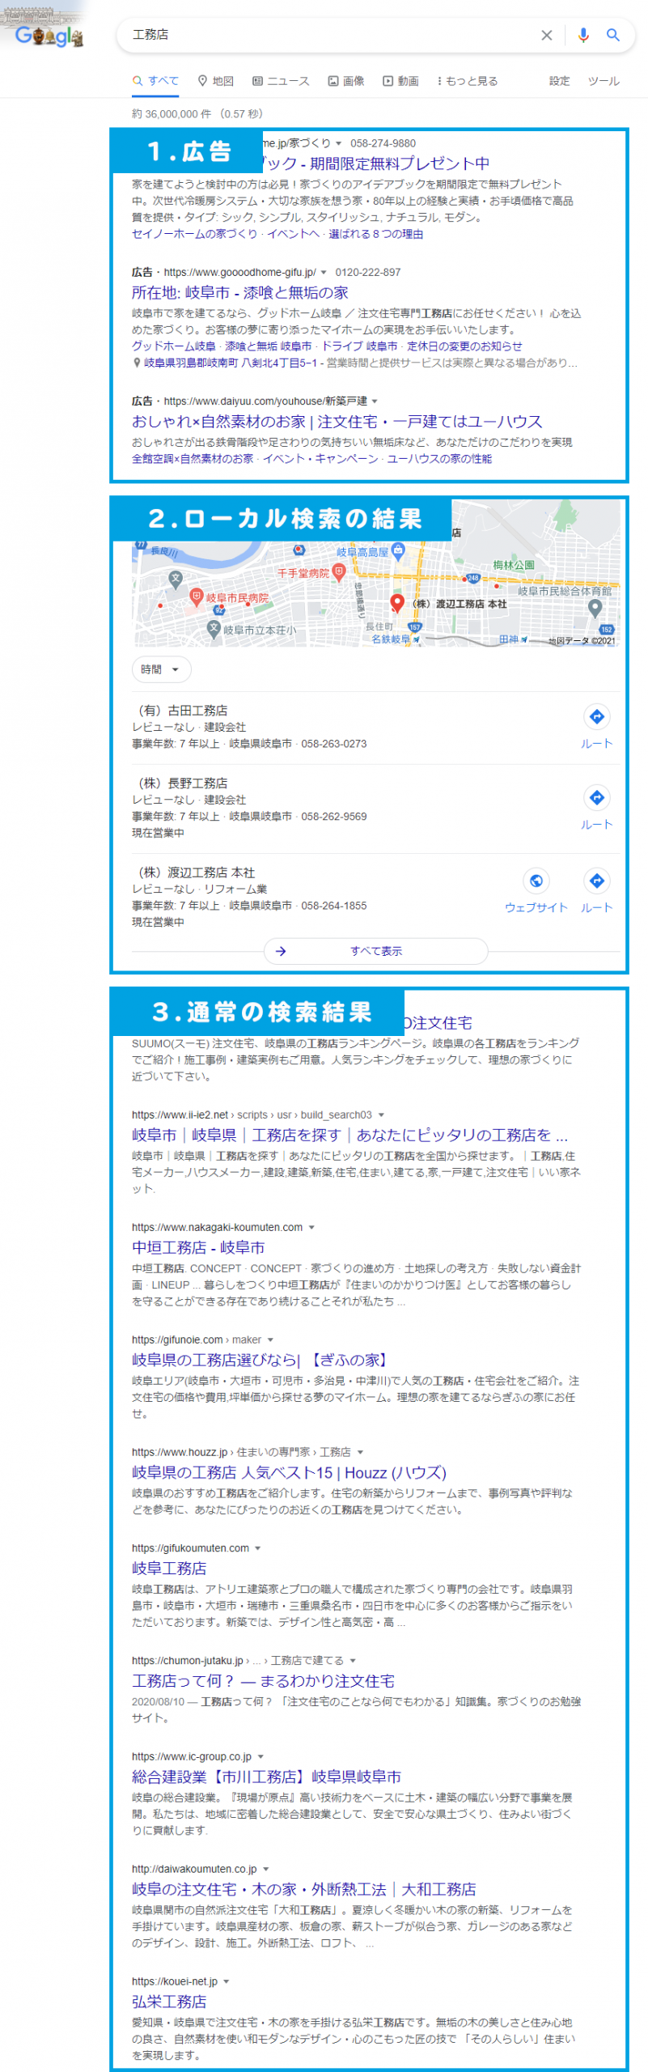Screen dimensions: 648x2072
Task: Clear the search box with the X icon
Action: (547, 35)
